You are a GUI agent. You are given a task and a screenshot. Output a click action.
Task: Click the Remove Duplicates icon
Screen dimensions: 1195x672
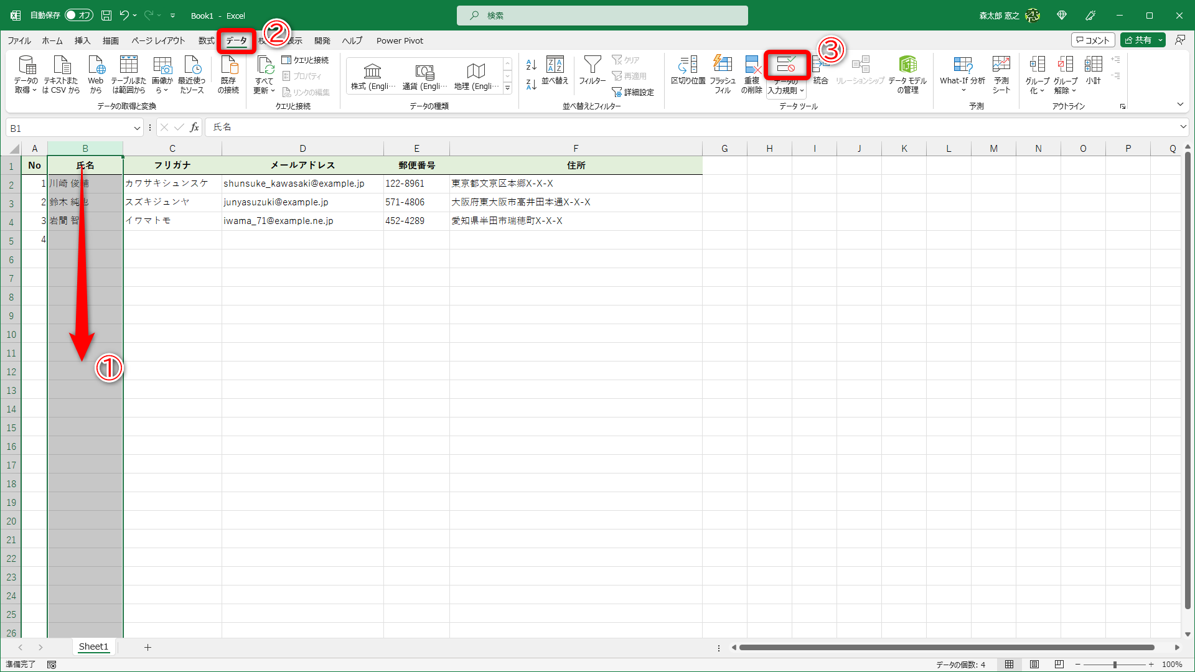point(752,65)
